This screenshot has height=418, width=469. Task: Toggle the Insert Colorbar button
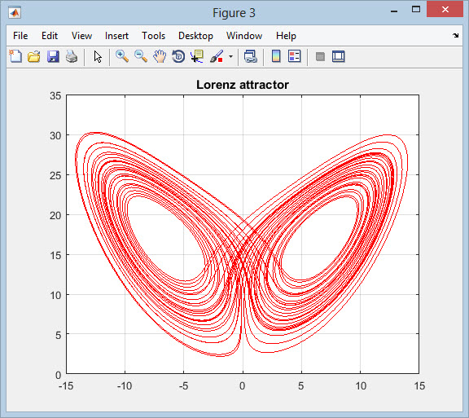tap(276, 56)
